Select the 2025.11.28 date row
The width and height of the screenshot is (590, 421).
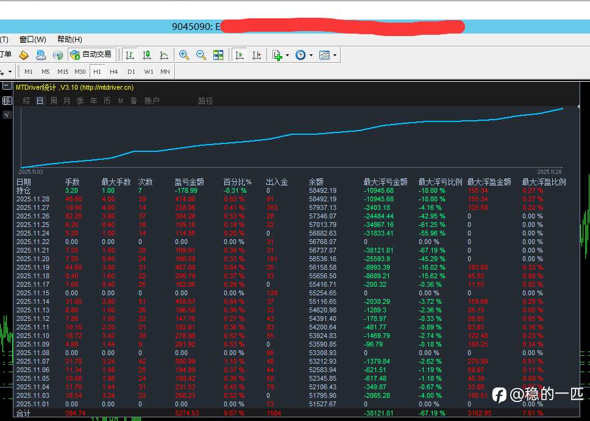[x=33, y=199]
